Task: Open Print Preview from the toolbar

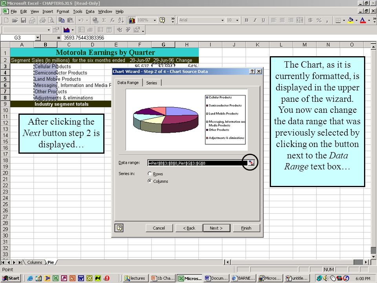Action: 51,20
